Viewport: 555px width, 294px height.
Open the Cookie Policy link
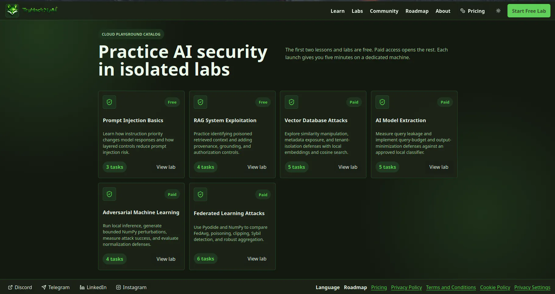(x=495, y=287)
